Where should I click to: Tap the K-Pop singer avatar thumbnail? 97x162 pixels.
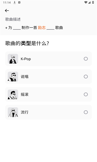pos(13,59)
